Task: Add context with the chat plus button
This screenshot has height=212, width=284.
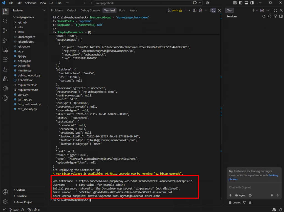Action: 230,195
